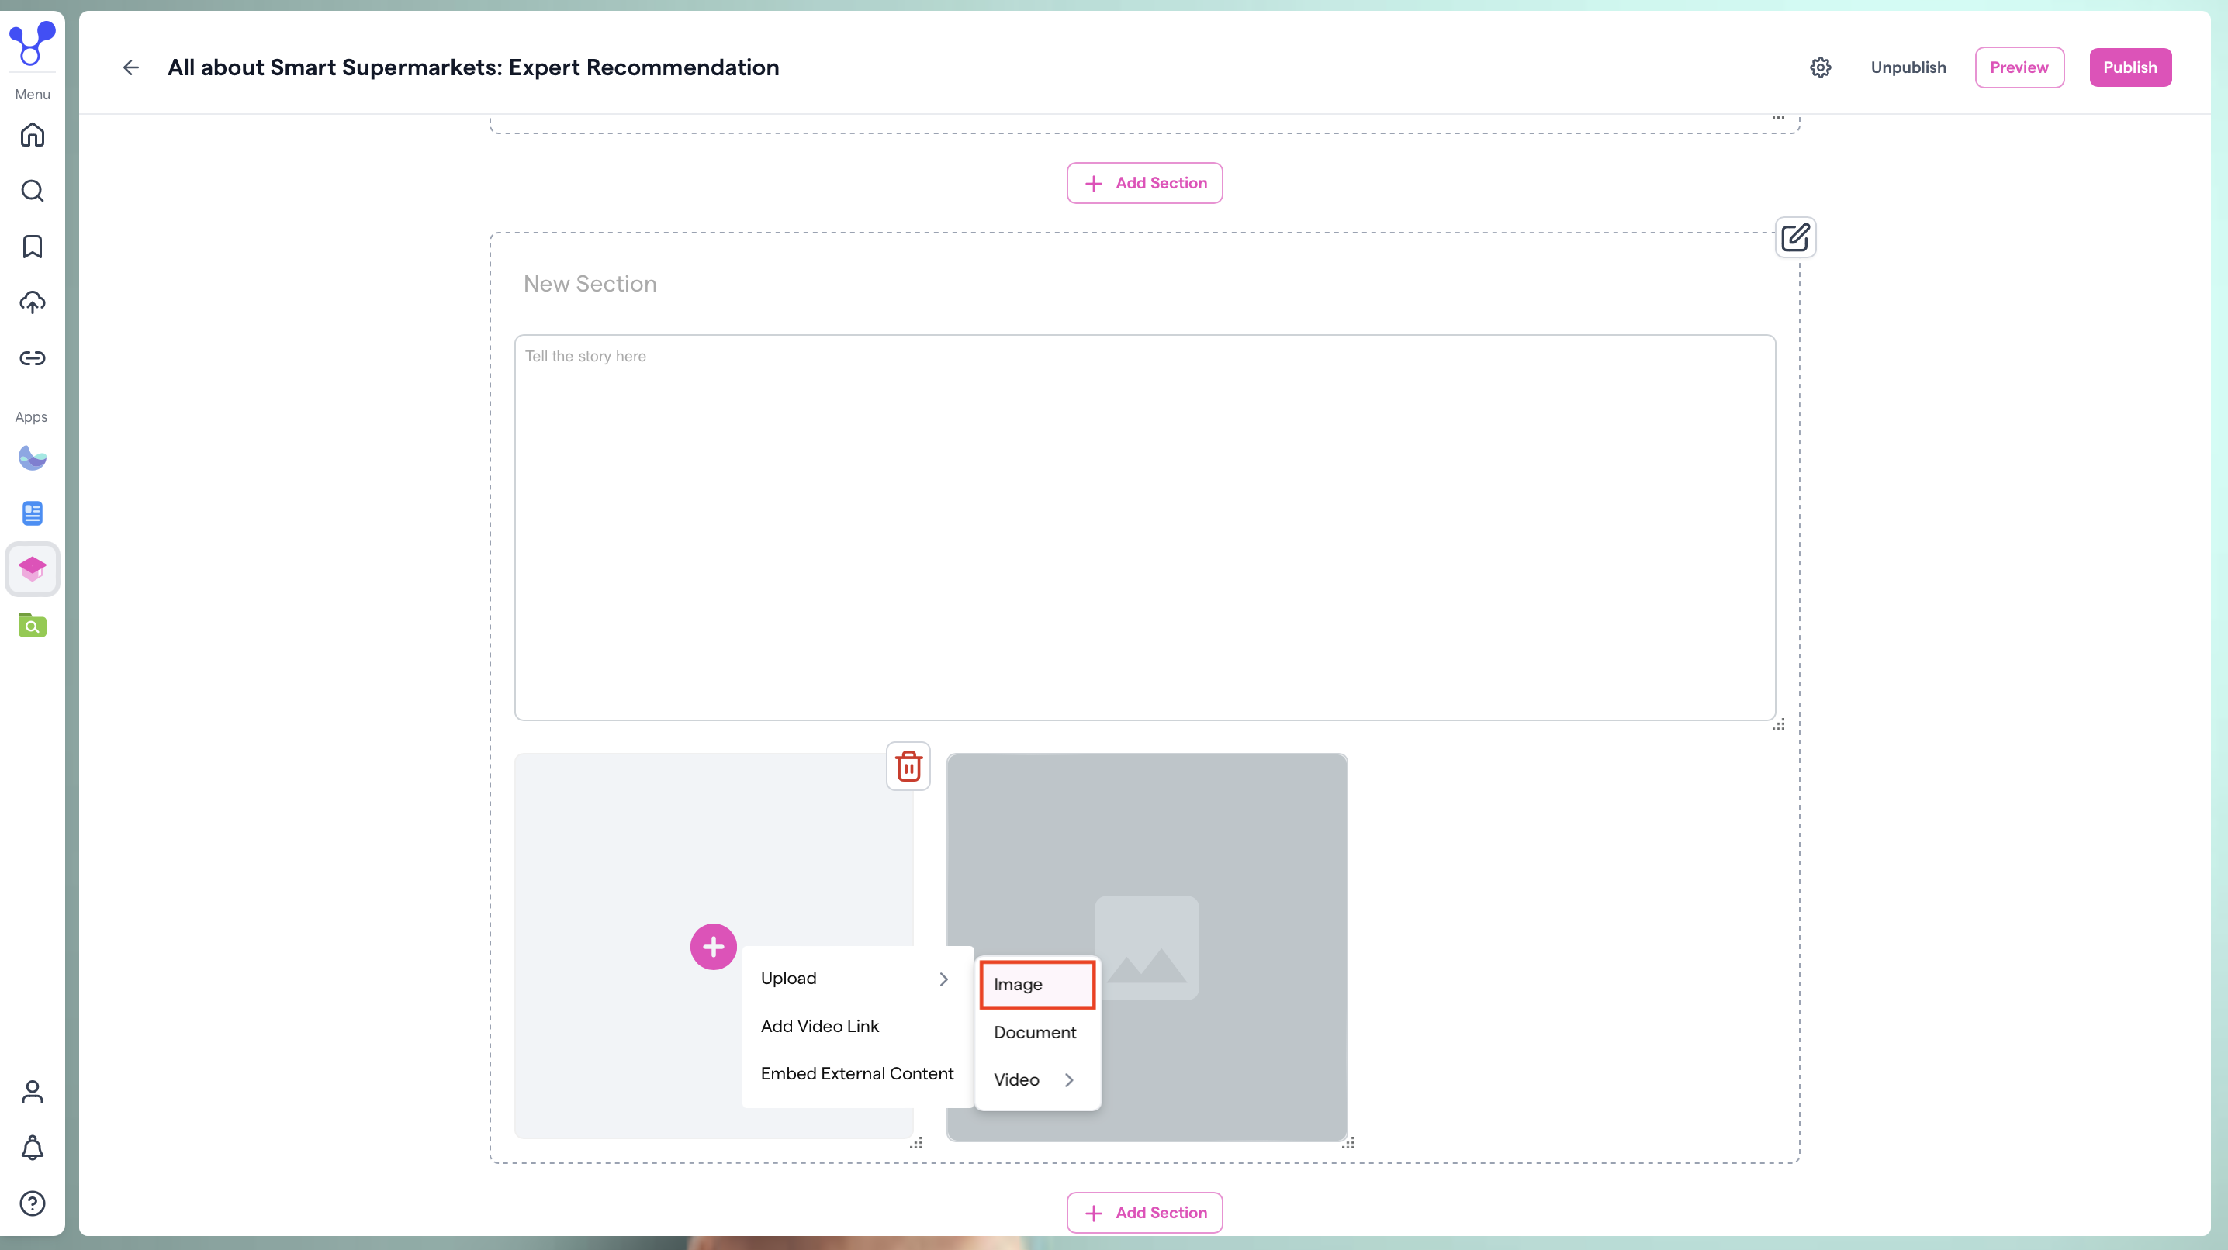
Task: Choose Embed External Content option
Action: coord(856,1074)
